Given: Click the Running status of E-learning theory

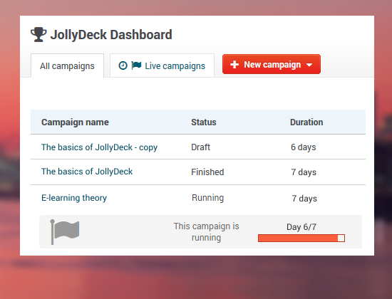Looking at the screenshot, I should [207, 198].
